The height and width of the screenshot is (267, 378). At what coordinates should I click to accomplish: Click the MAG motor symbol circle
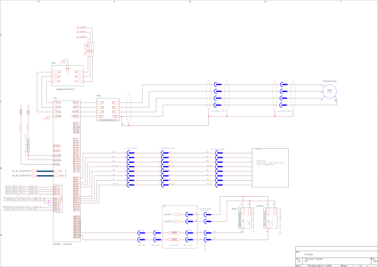point(330,91)
